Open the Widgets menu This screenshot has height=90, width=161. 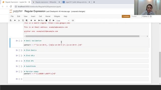(x=57, y=16)
